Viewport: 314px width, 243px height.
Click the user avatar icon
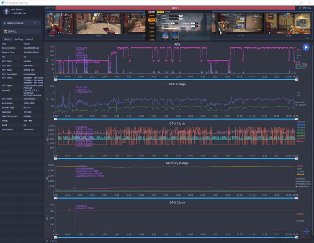click(x=6, y=11)
